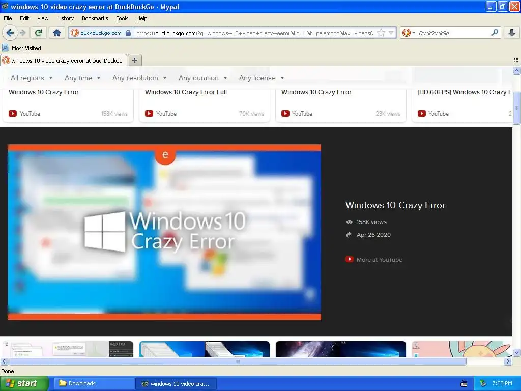The width and height of the screenshot is (521, 391).
Task: Expand the Any resolution filter
Action: pyautogui.click(x=139, y=78)
